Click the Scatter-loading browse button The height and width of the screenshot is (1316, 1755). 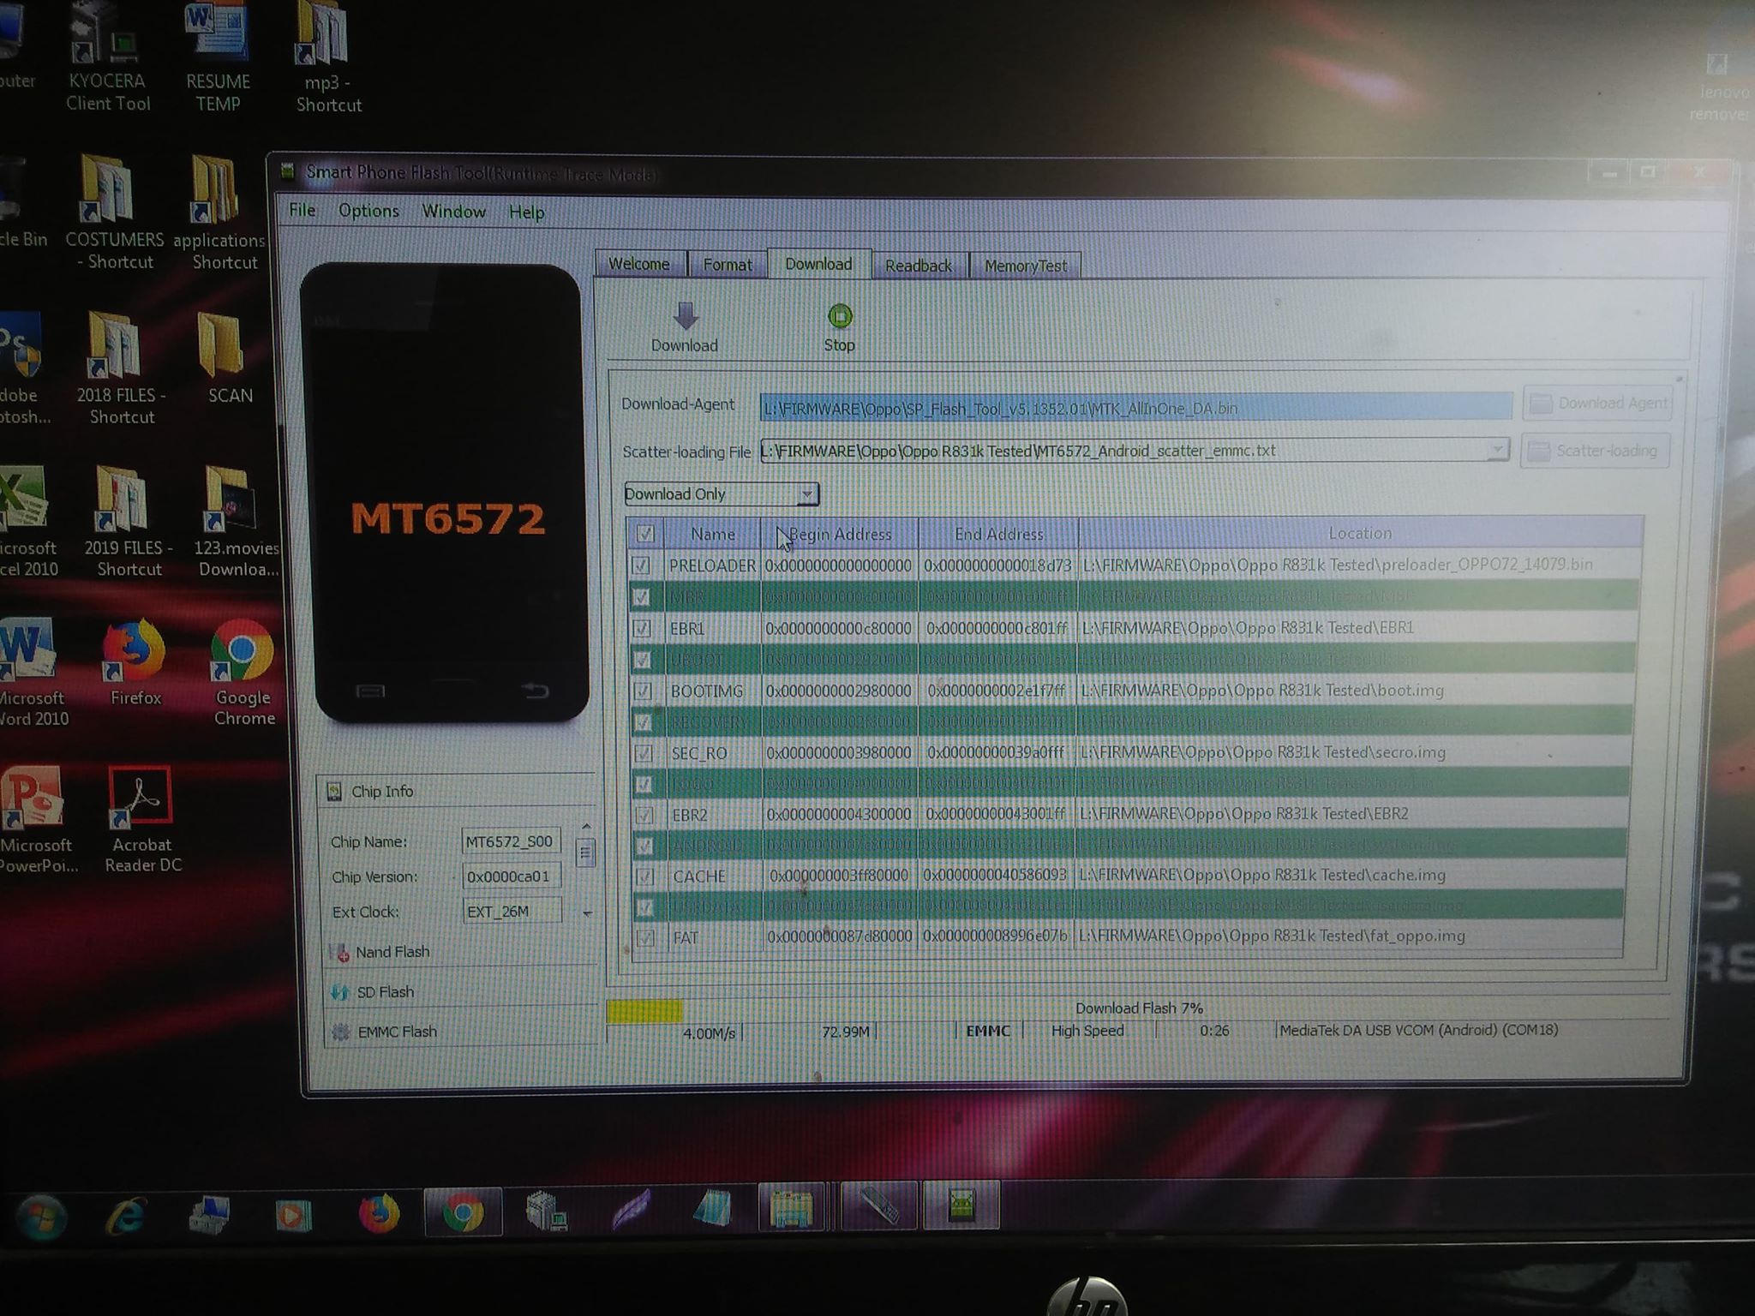pyautogui.click(x=1595, y=451)
